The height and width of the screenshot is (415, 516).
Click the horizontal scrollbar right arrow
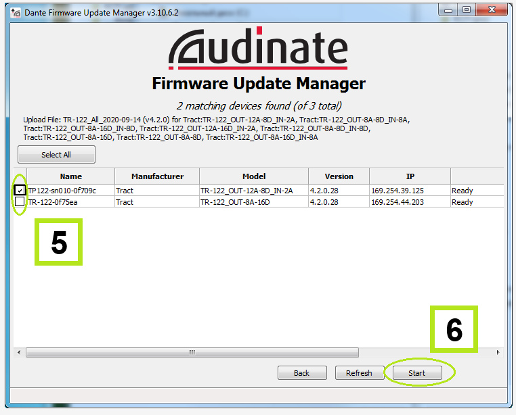click(498, 352)
